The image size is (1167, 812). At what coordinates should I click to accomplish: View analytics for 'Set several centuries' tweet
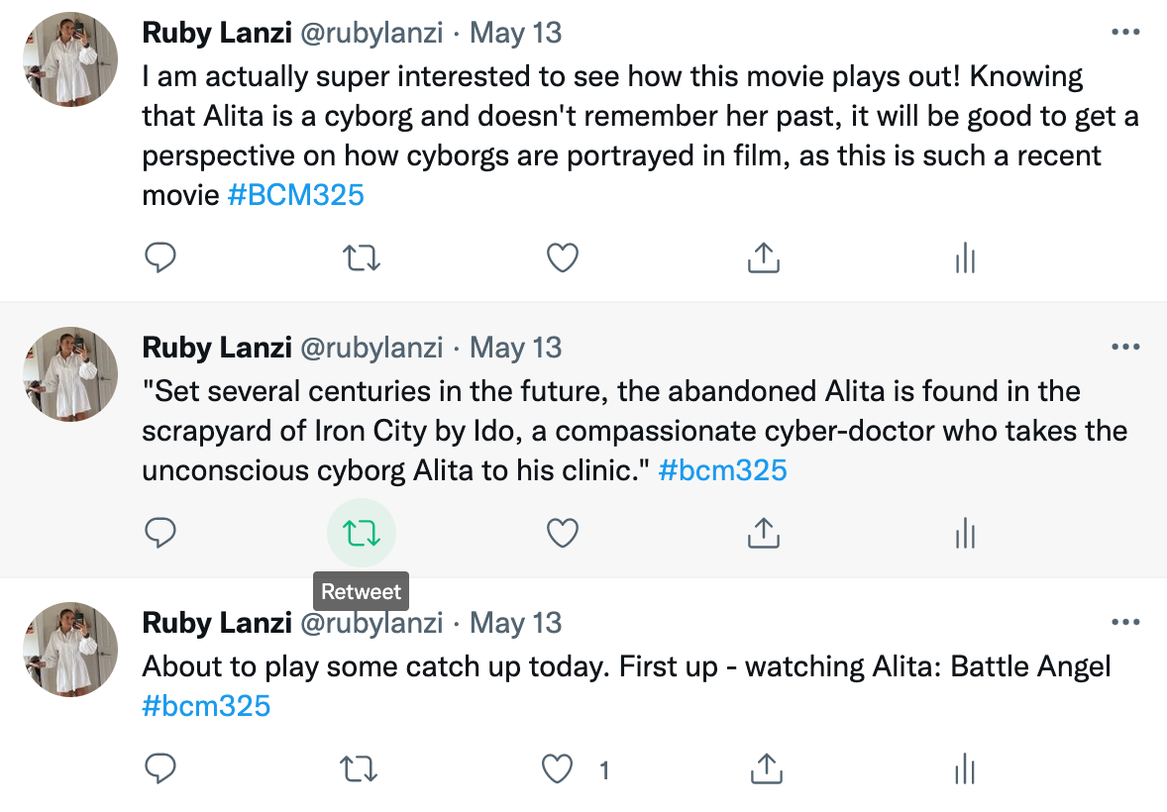[x=965, y=534]
